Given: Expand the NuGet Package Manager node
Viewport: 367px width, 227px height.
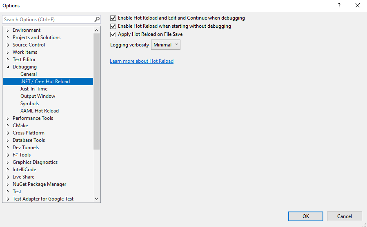Looking at the screenshot, I should click(8, 184).
